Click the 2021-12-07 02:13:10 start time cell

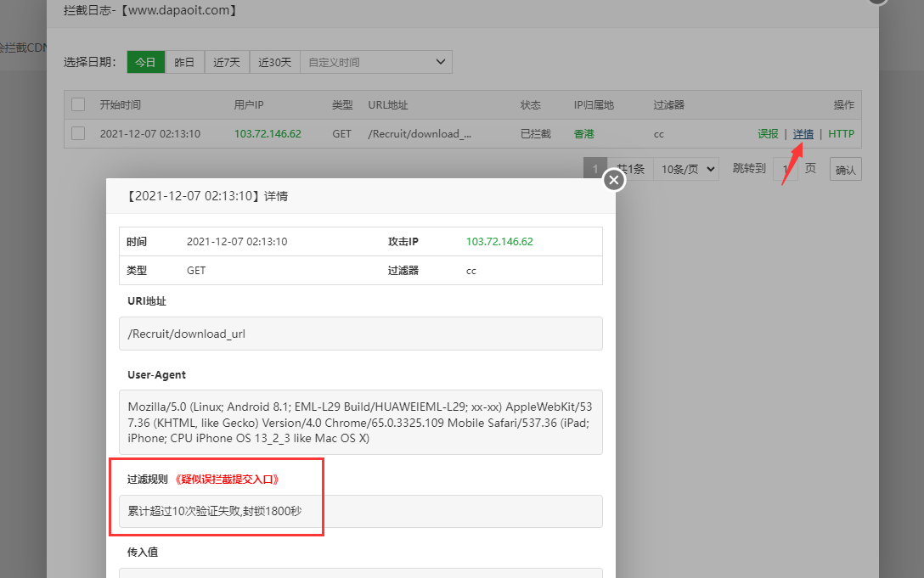pyautogui.click(x=150, y=134)
